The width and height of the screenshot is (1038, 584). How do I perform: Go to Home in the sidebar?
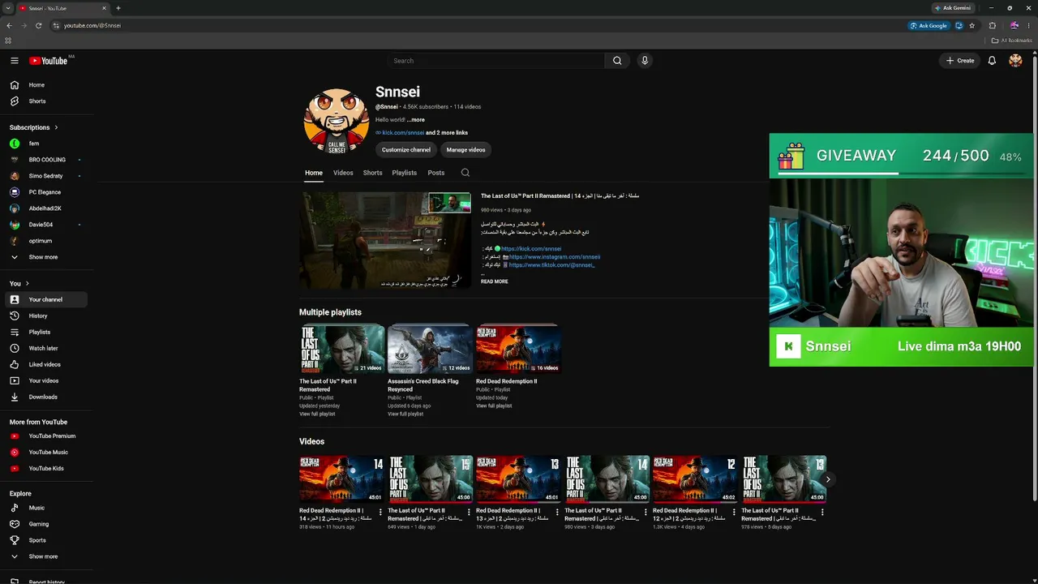point(46,85)
